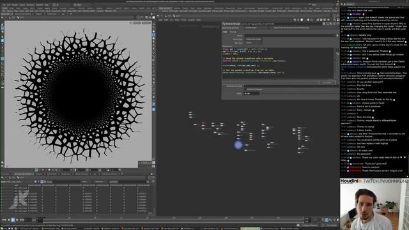Open the Tools menu in the network editor
Screen dimensions: 409x230
(x=183, y=20)
